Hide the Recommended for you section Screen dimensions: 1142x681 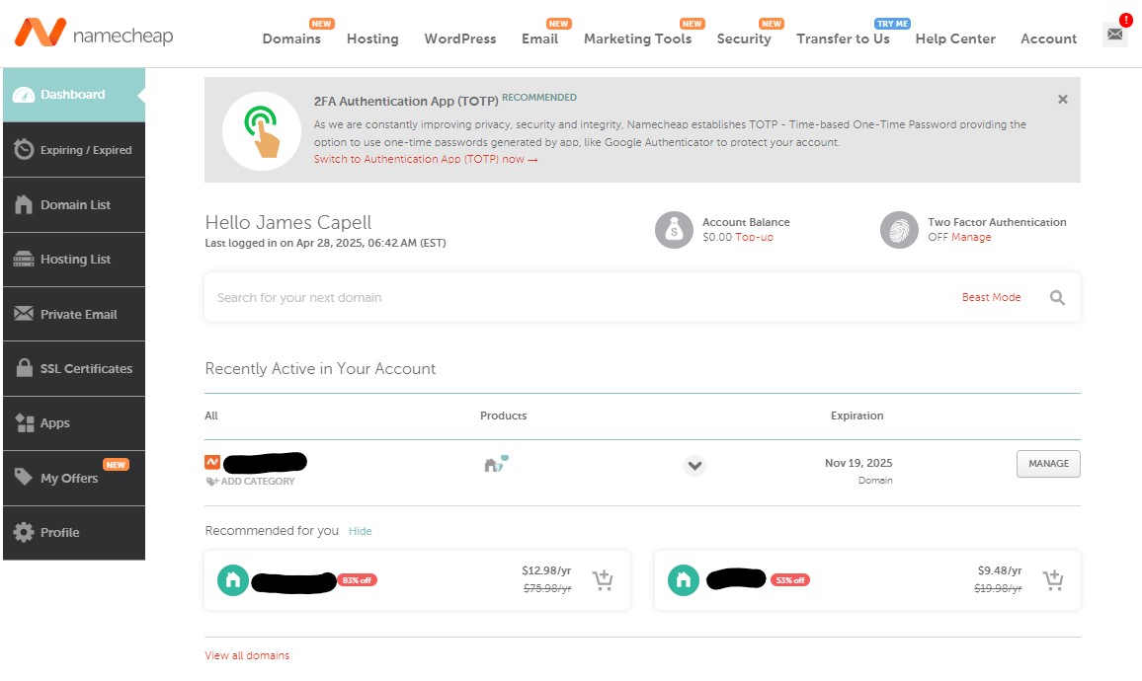point(360,531)
